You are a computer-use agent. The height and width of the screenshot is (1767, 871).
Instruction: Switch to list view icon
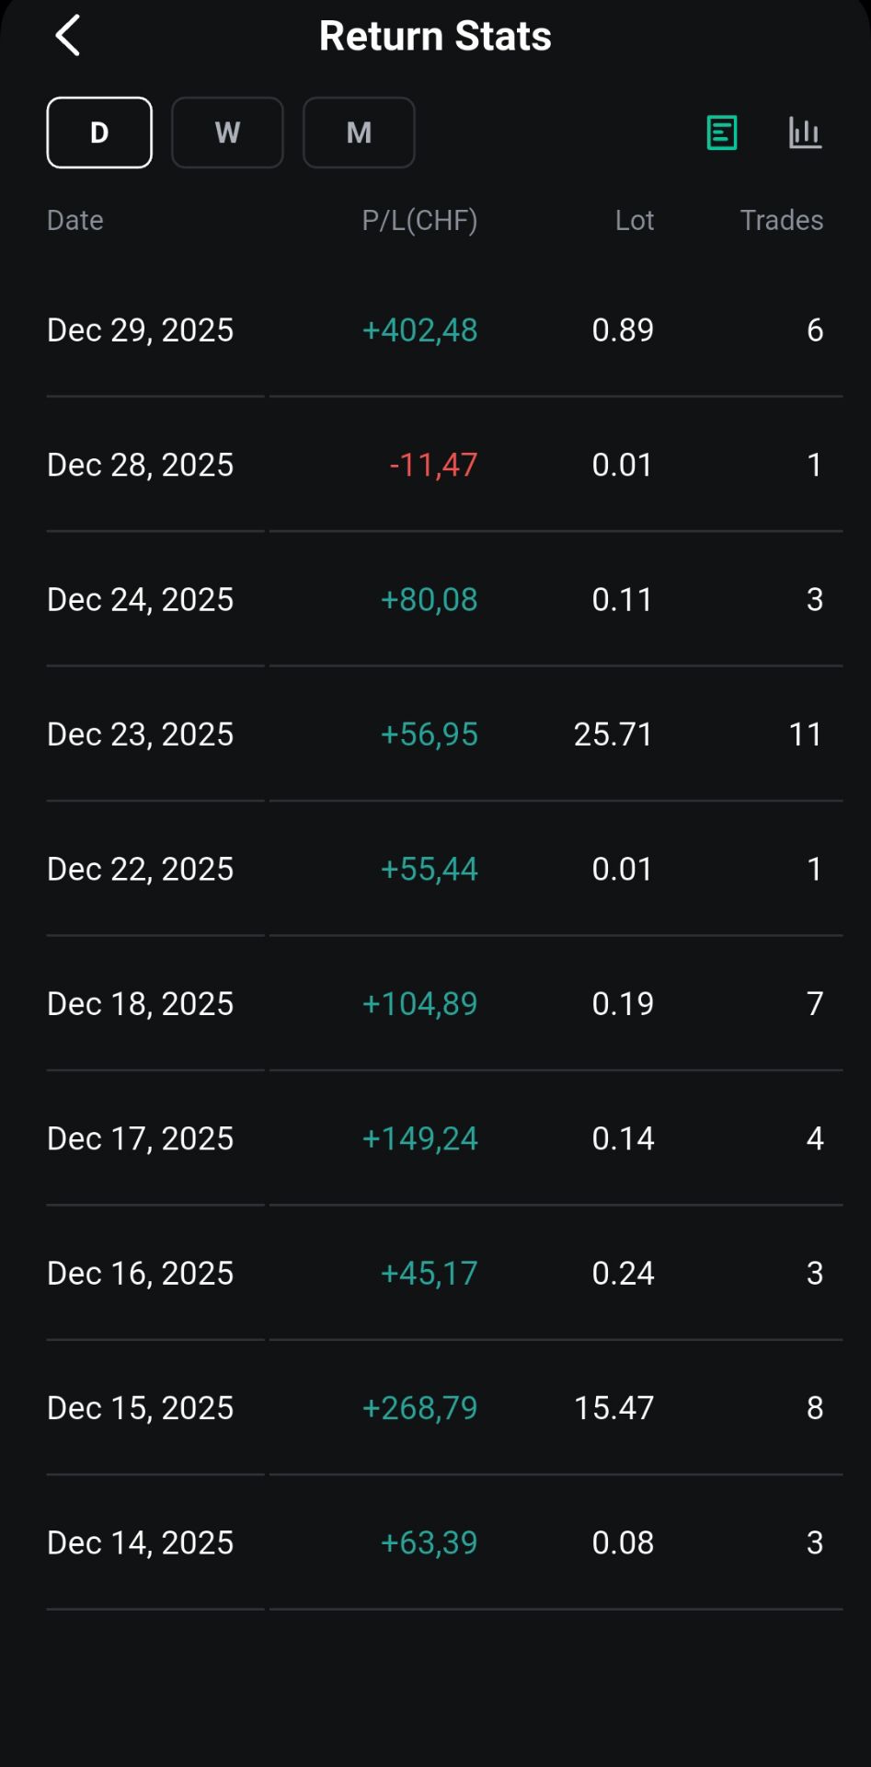[x=722, y=133]
